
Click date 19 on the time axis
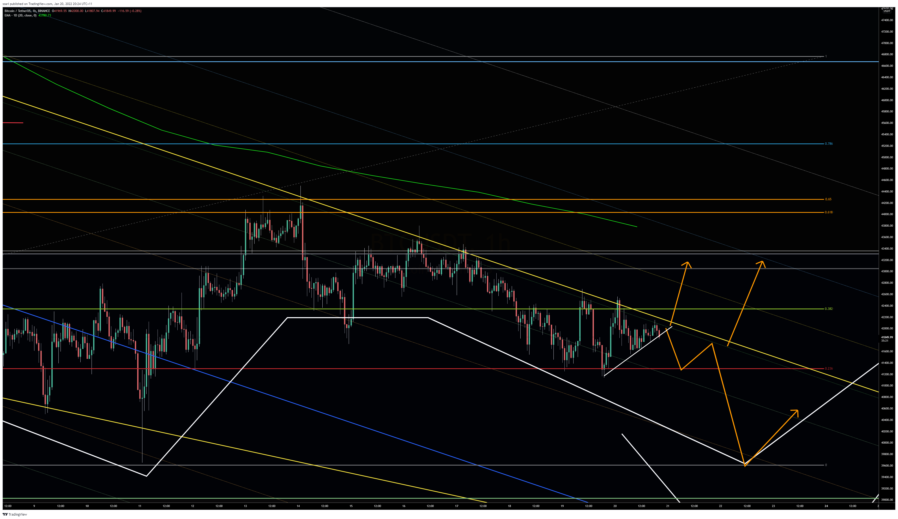[x=562, y=506]
